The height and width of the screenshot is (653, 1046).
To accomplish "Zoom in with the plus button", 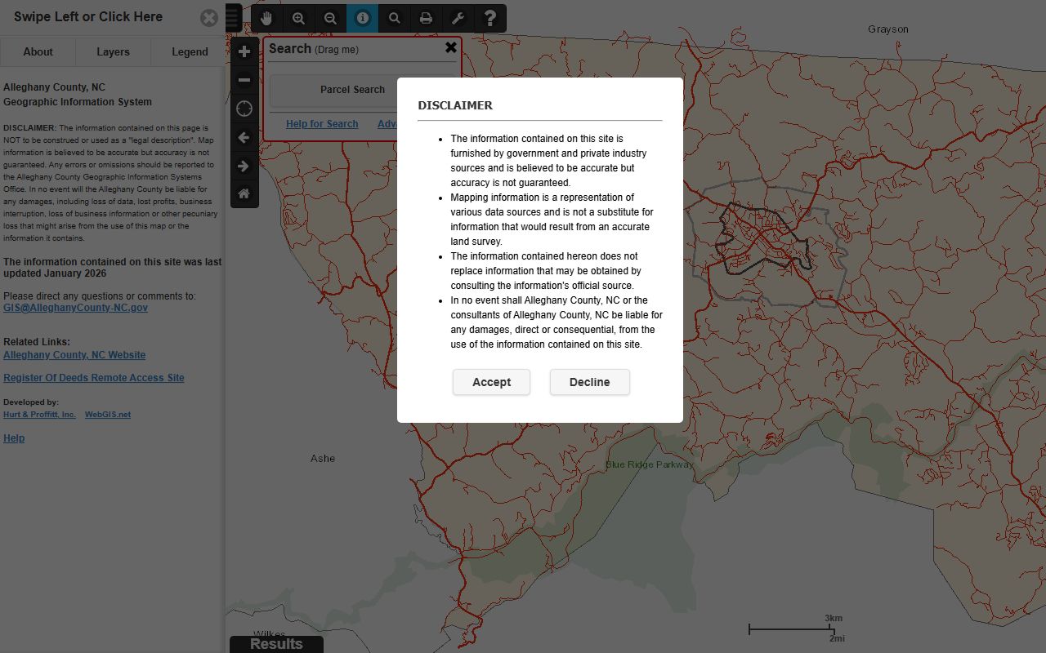I will click(x=244, y=51).
